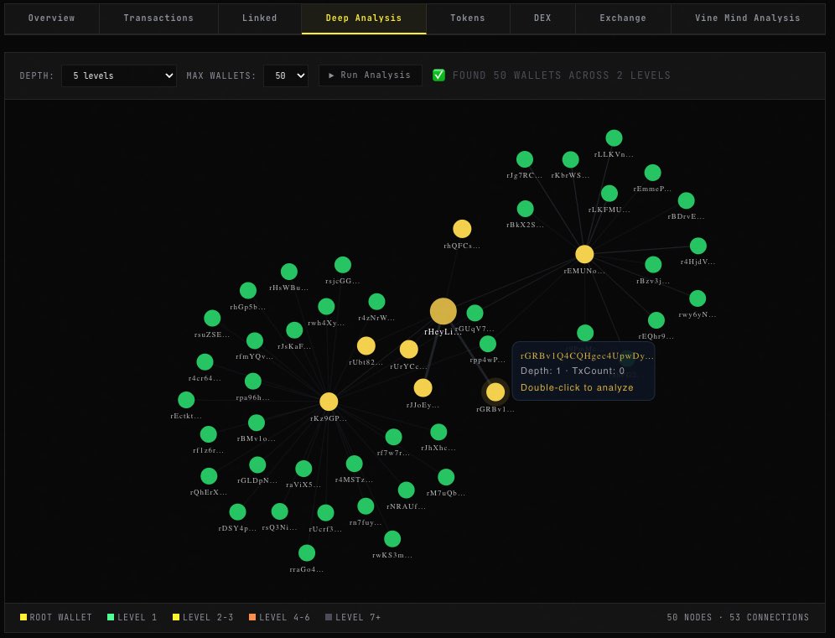The height and width of the screenshot is (638, 835).
Task: Select the yellow node rKz9GP
Action: [329, 402]
